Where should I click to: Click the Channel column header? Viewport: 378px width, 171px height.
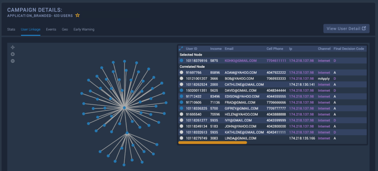point(324,49)
